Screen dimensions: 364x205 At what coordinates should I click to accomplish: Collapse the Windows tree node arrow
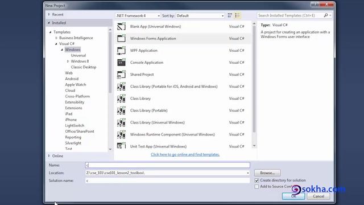pyautogui.click(x=62, y=50)
